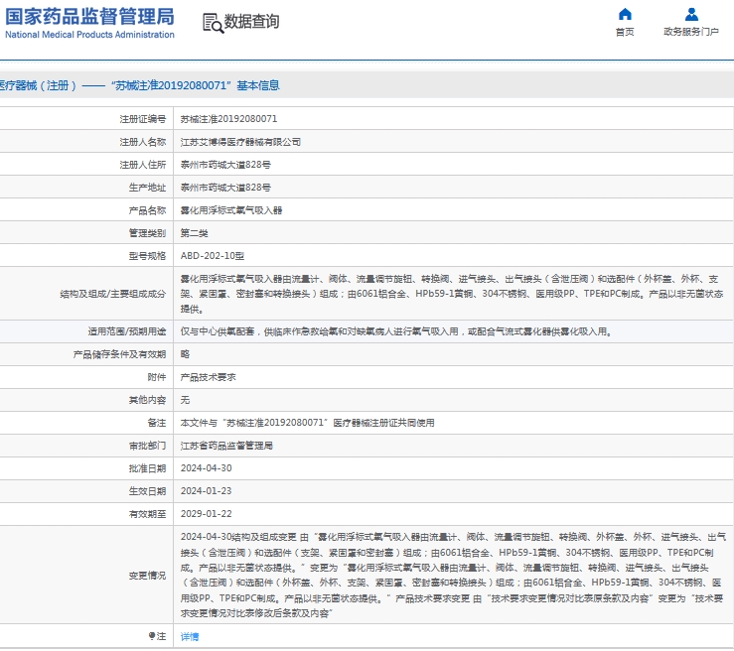Click the 注册人住所 value 泰州市药城大道828号
Image resolution: width=734 pixels, height=651 pixels.
(x=225, y=165)
